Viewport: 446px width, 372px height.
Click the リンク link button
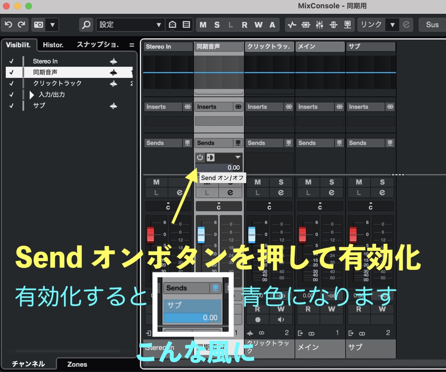coord(371,25)
